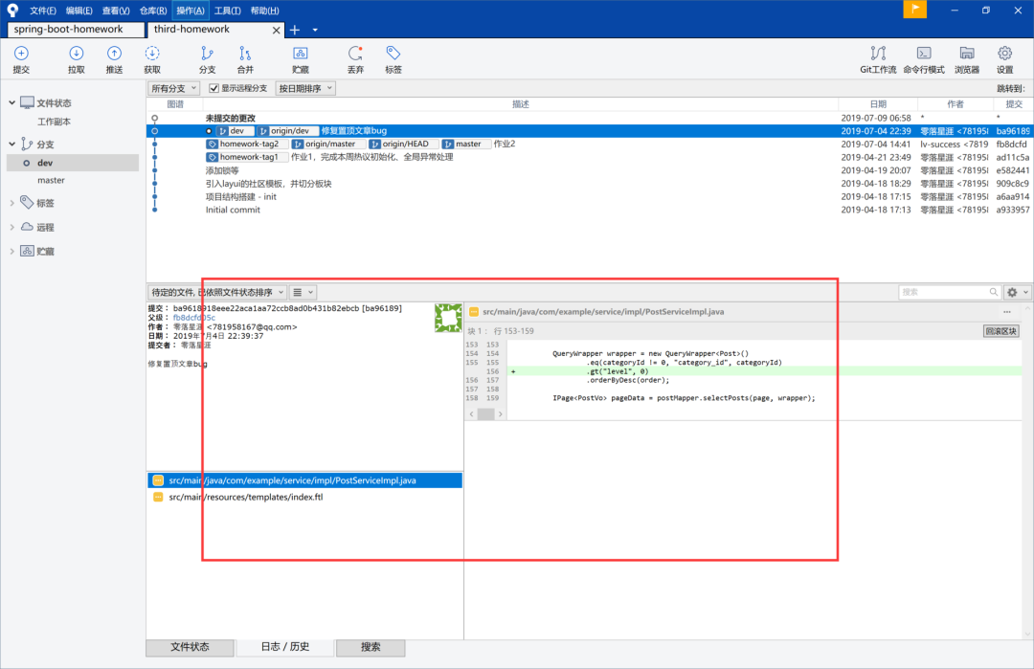Image resolution: width=1034 pixels, height=669 pixels.
Task: Select PostServiceImpl.java in file list
Action: click(x=305, y=480)
